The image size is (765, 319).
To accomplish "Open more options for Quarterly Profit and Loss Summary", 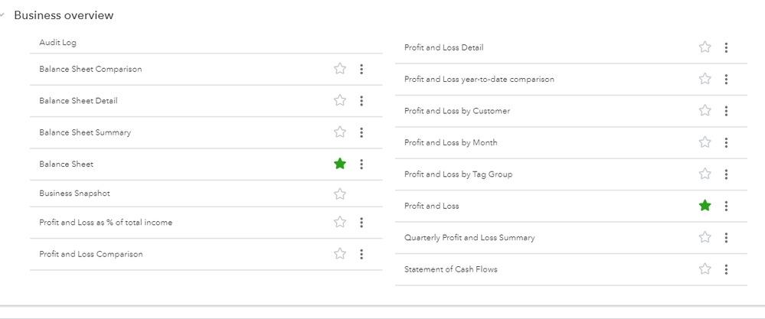I will click(x=726, y=237).
